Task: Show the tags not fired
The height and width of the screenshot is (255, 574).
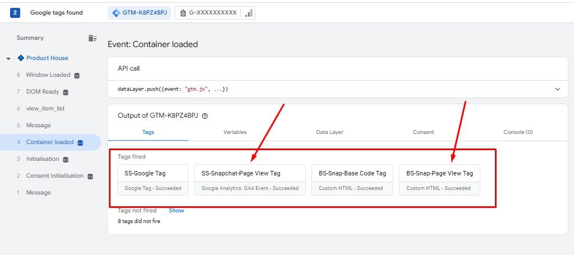Action: pyautogui.click(x=176, y=210)
